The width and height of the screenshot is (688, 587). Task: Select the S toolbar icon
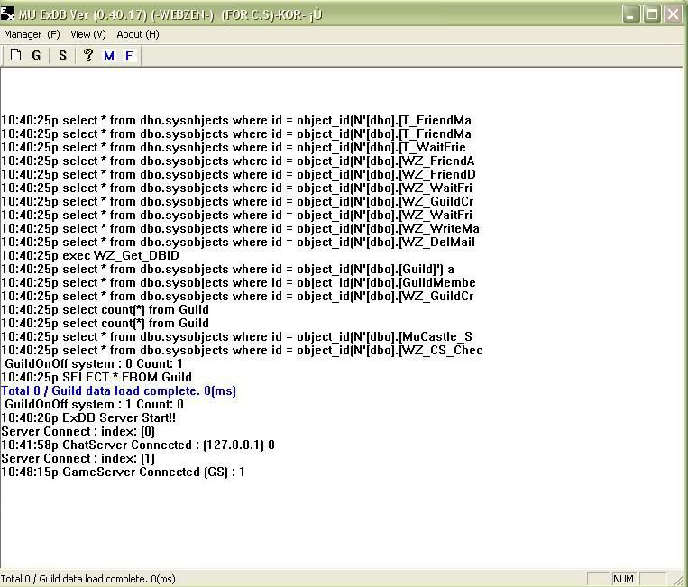pos(62,55)
